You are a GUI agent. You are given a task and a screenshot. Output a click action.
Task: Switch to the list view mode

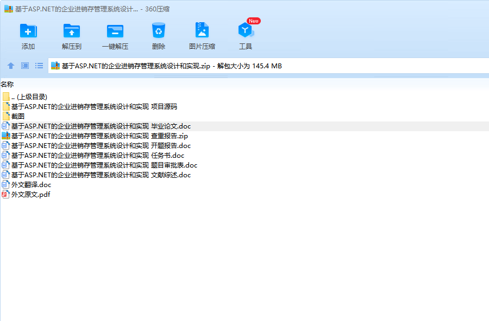click(39, 66)
